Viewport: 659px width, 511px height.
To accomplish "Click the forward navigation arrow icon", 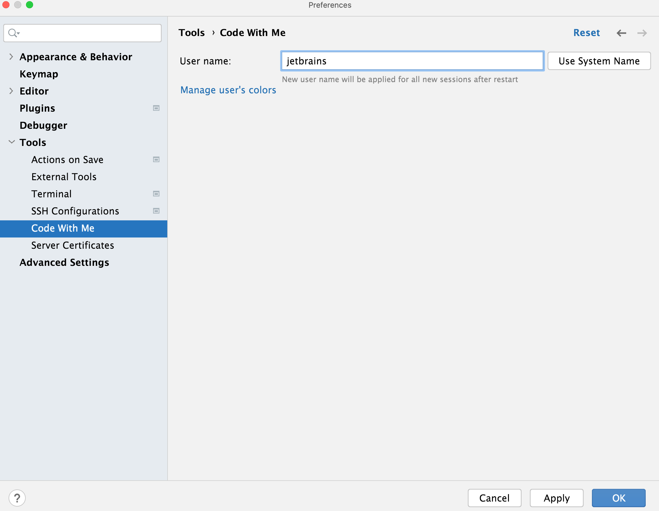I will click(x=641, y=32).
